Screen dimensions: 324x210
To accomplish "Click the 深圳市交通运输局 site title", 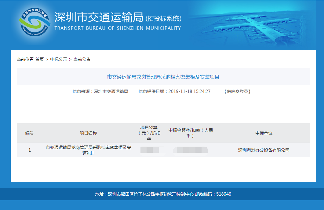I will pos(99,18).
